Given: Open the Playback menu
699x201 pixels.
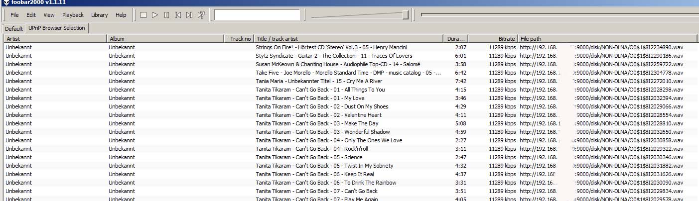Looking at the screenshot, I should point(73,15).
